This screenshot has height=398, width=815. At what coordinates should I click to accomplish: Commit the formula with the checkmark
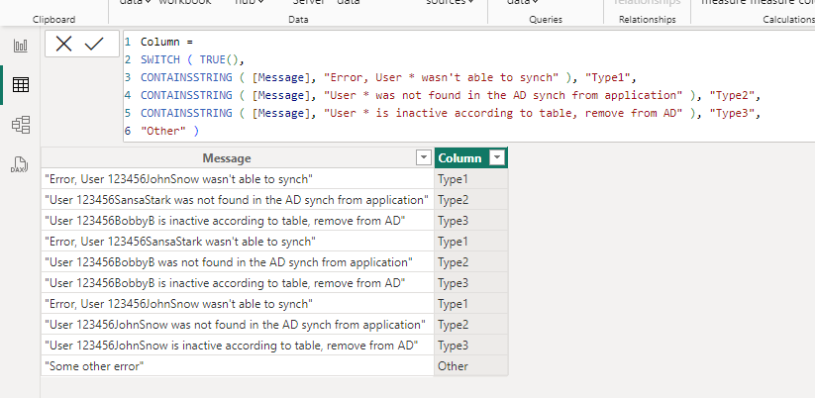click(x=94, y=44)
